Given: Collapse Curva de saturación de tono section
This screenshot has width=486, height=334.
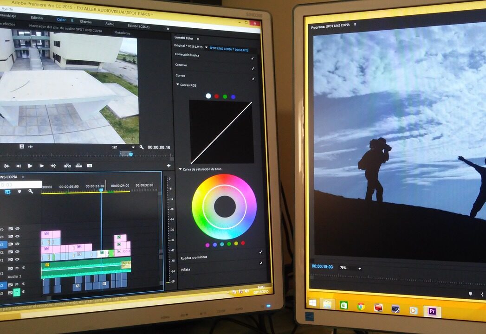Looking at the screenshot, I should click(181, 169).
